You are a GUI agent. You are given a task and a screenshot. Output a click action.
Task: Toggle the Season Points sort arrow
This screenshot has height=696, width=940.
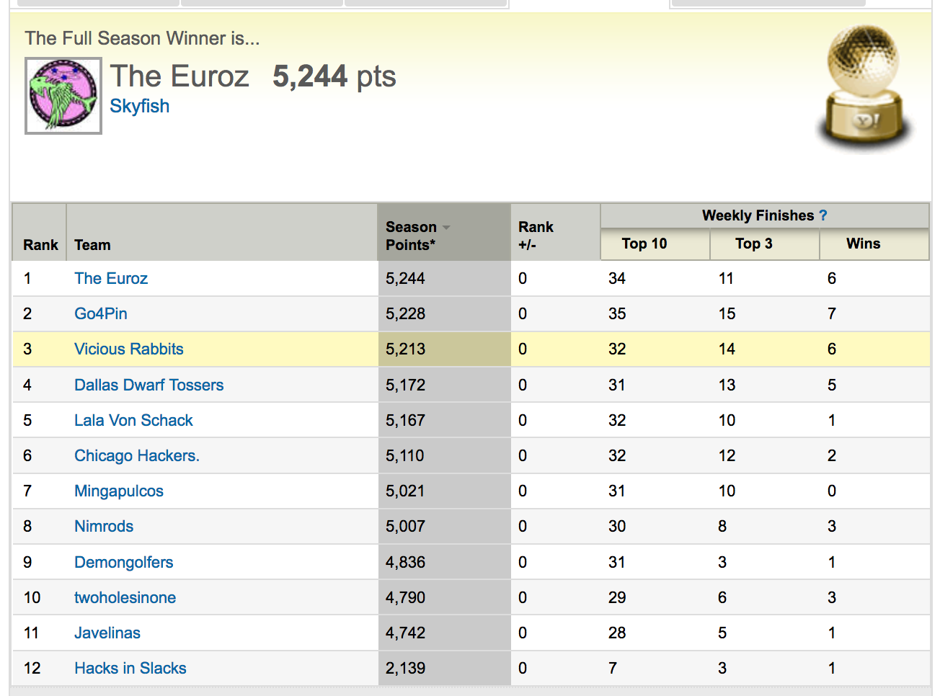pyautogui.click(x=447, y=228)
